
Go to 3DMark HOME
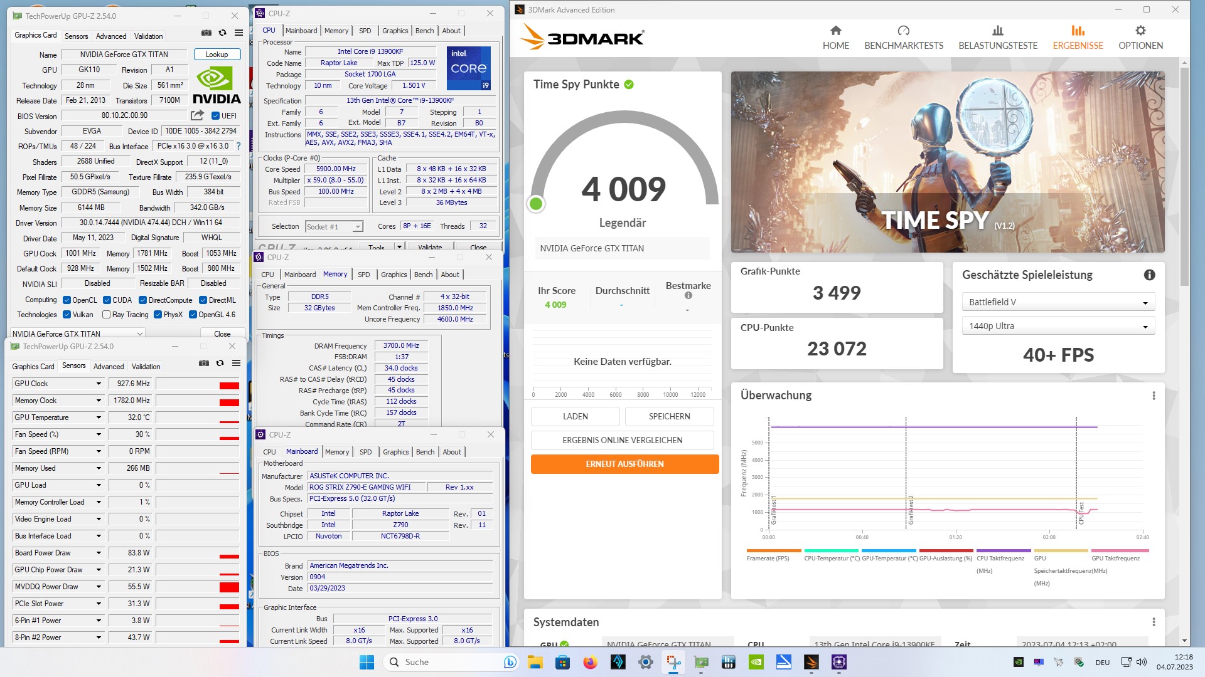click(x=835, y=38)
